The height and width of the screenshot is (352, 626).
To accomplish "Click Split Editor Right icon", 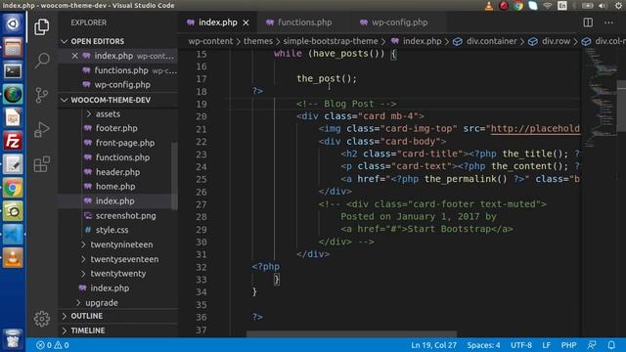I will 588,22.
